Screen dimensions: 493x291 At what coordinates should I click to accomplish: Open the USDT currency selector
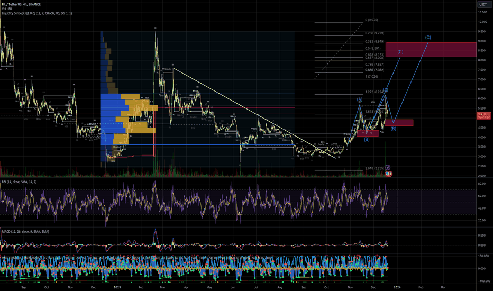pos(482,4)
